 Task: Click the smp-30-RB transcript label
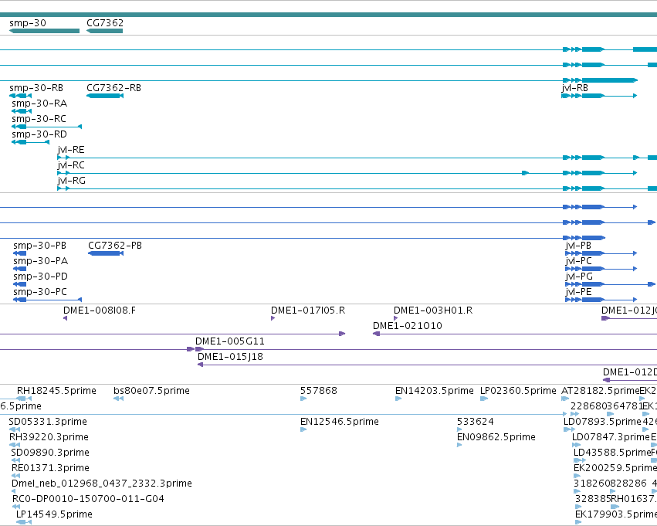tap(36, 88)
